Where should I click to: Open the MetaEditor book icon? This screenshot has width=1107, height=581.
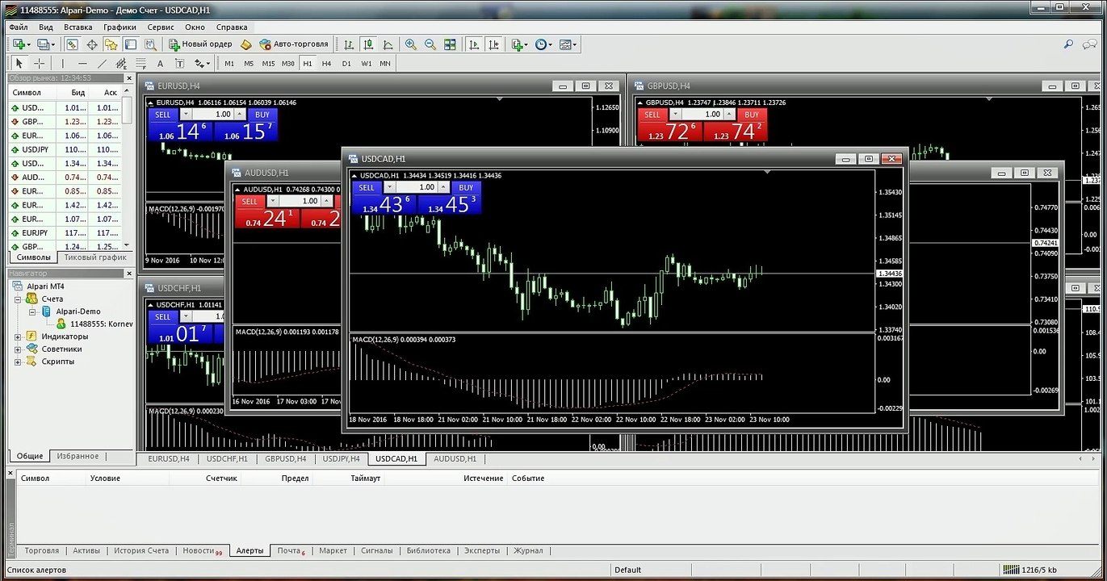pyautogui.click(x=245, y=44)
